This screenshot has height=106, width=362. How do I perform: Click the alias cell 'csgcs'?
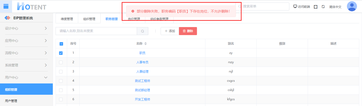(x=231, y=81)
